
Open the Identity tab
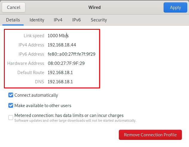tap(37, 20)
